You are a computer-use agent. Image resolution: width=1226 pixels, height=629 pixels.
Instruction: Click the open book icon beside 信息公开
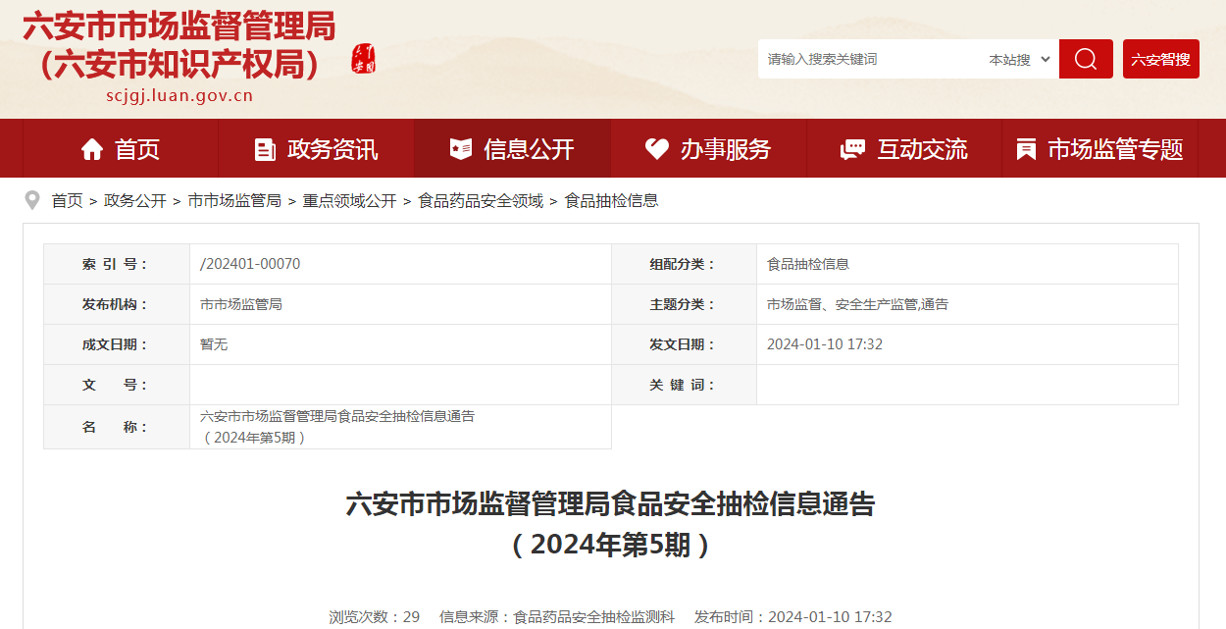461,149
